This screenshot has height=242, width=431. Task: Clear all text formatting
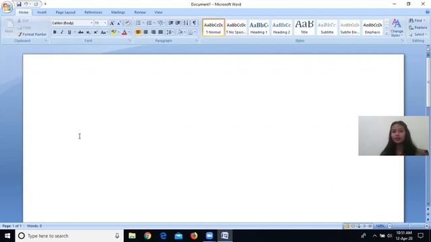point(127,24)
